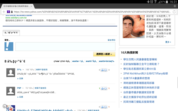Open 反對強制驅離王金平立場鬆動 news link

tap(141, 64)
